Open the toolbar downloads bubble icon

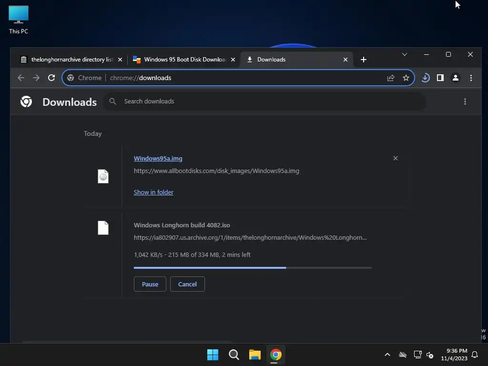click(426, 78)
